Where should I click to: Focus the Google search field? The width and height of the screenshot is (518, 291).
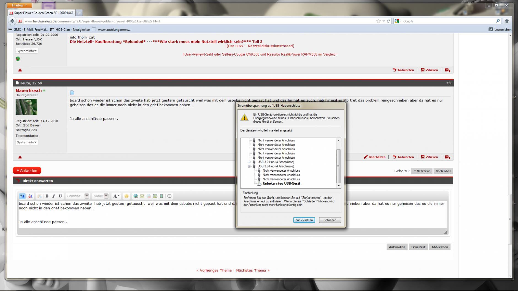tap(449, 21)
